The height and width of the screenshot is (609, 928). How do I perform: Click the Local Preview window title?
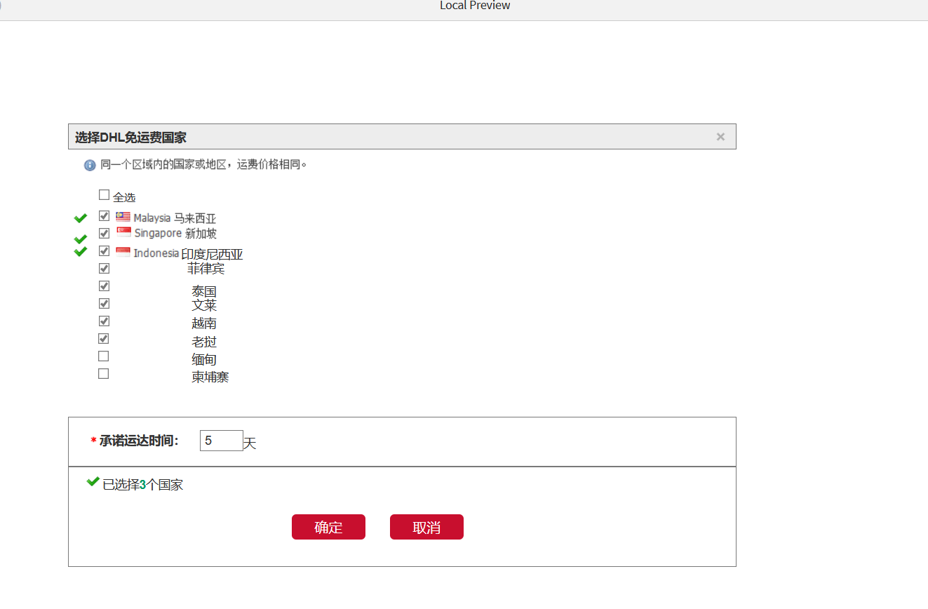coord(475,6)
